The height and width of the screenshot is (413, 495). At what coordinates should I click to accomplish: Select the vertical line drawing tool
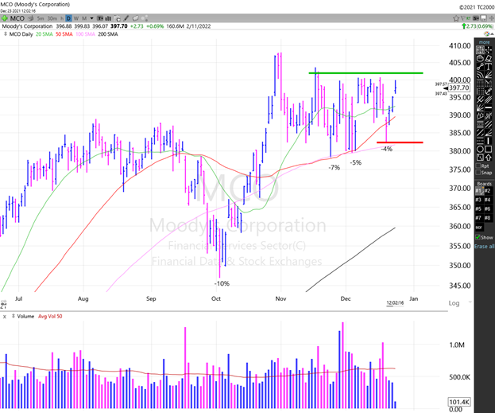[x=489, y=140]
